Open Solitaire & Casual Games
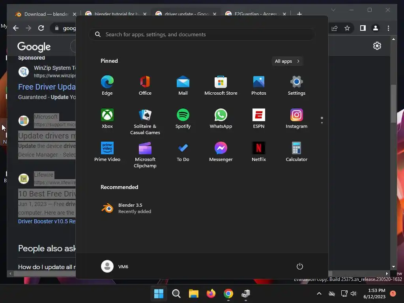Image resolution: width=404 pixels, height=303 pixels. click(145, 122)
